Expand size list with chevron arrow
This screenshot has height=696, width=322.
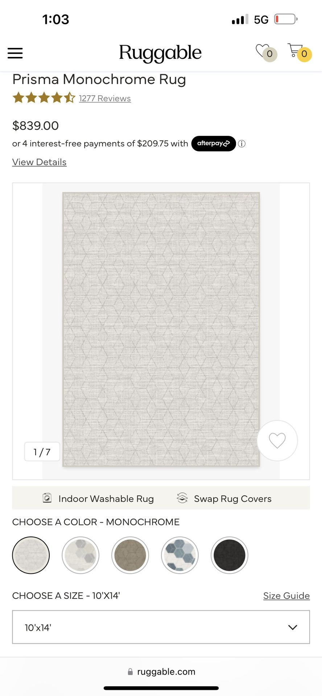pyautogui.click(x=293, y=627)
